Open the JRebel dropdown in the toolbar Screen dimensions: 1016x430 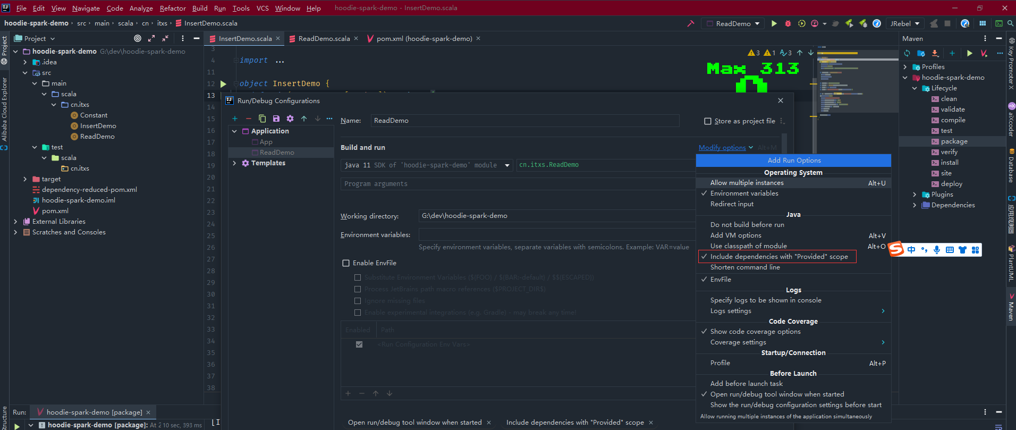click(x=905, y=23)
